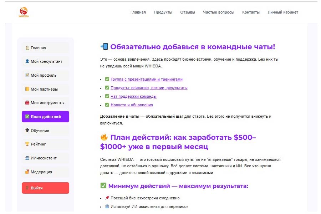Click the WHIEDA logo
Image resolution: width=321 pixels, height=214 pixels.
(x=24, y=12)
